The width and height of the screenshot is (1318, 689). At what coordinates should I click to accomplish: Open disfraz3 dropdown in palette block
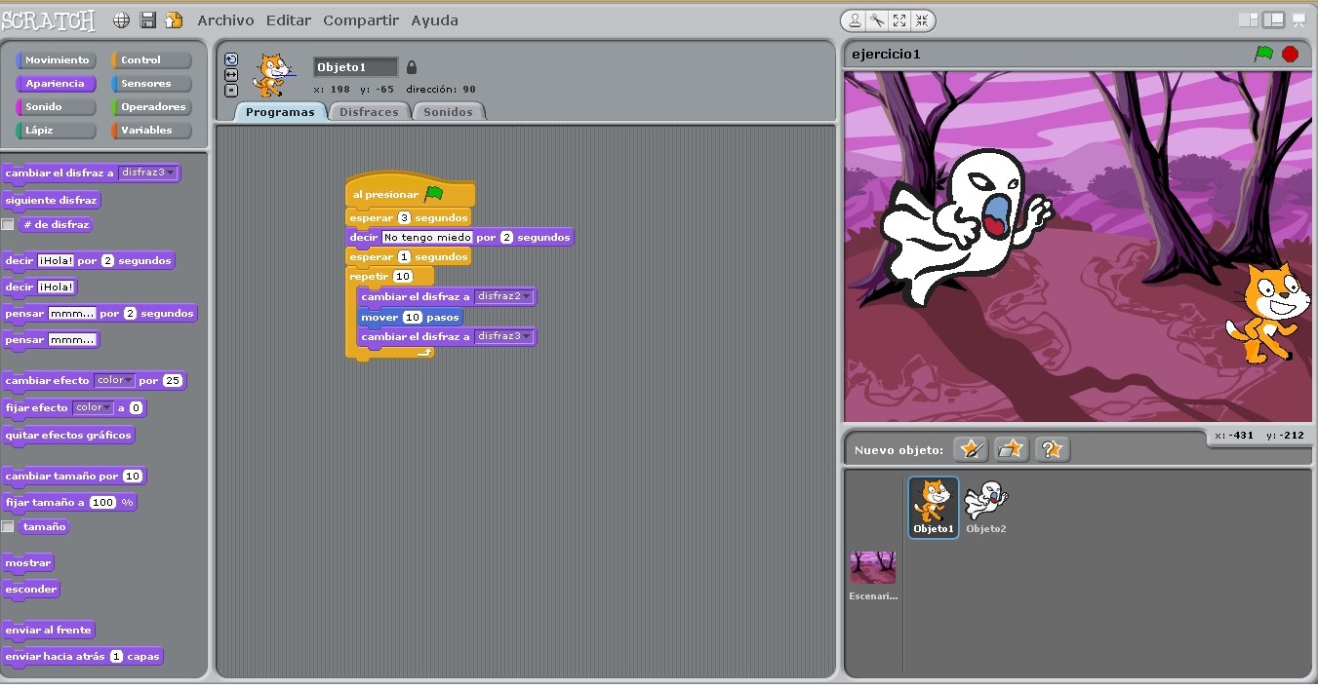pyautogui.click(x=171, y=173)
